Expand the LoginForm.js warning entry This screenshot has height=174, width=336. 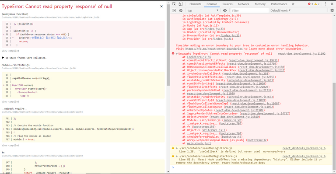coord(177,148)
